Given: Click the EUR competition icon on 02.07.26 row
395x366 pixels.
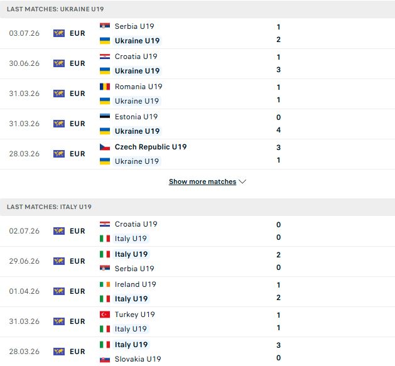Looking at the screenshot, I should 59,231.
